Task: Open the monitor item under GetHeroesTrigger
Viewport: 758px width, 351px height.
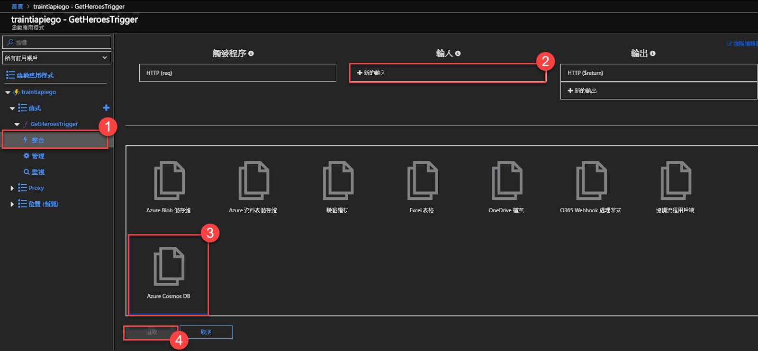Action: pos(38,172)
